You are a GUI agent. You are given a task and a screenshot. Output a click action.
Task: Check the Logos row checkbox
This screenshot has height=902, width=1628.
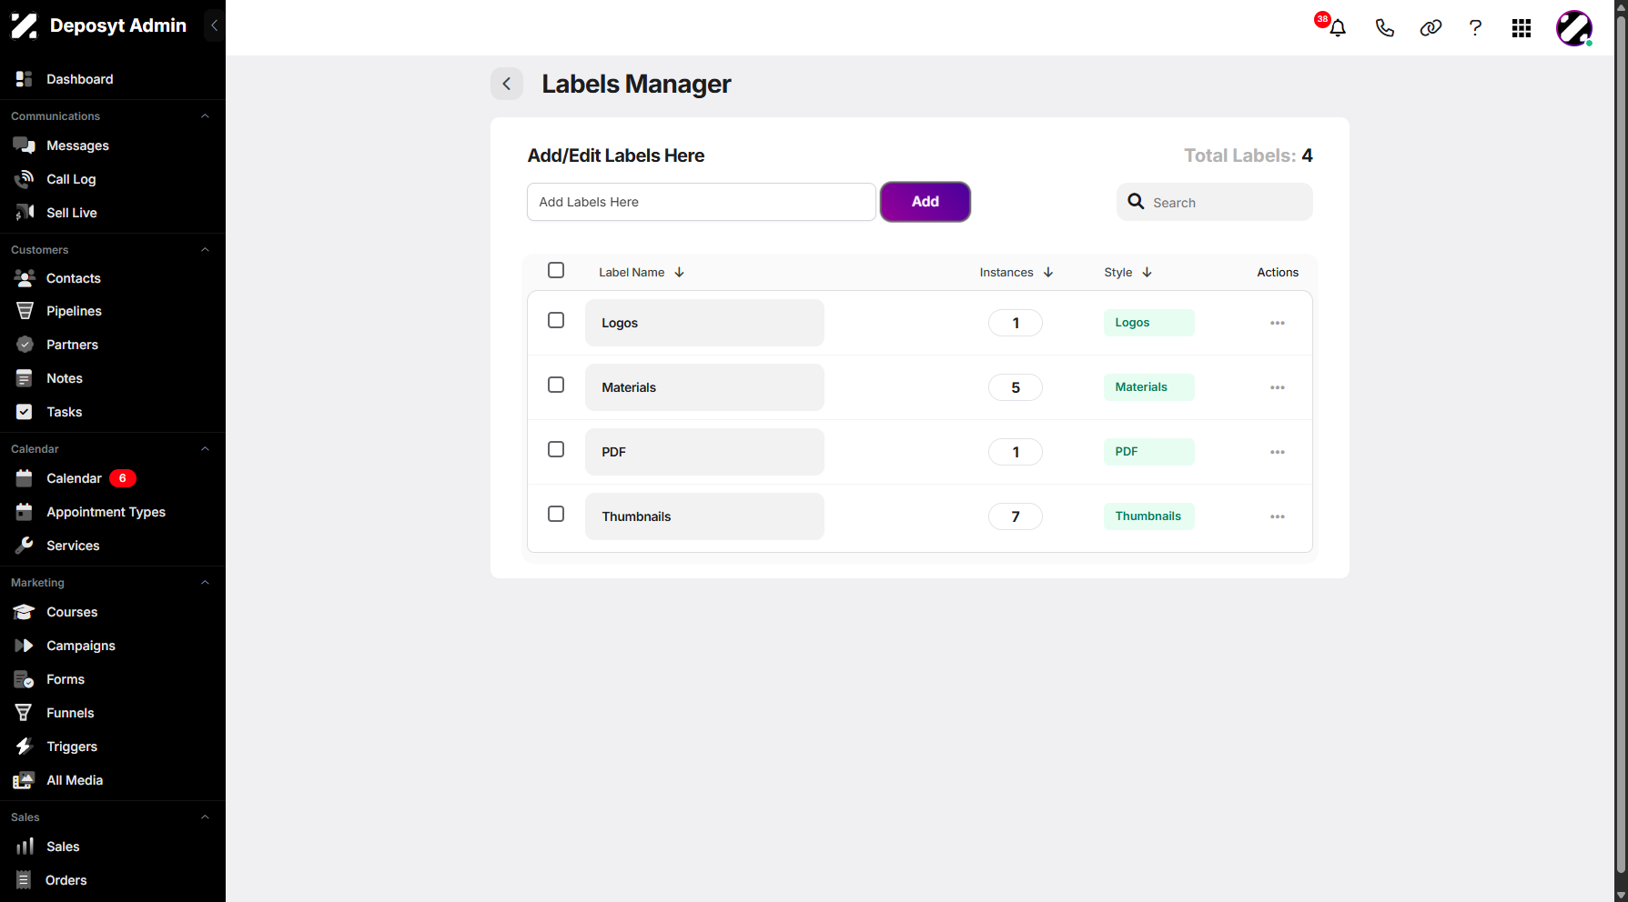[x=556, y=320]
